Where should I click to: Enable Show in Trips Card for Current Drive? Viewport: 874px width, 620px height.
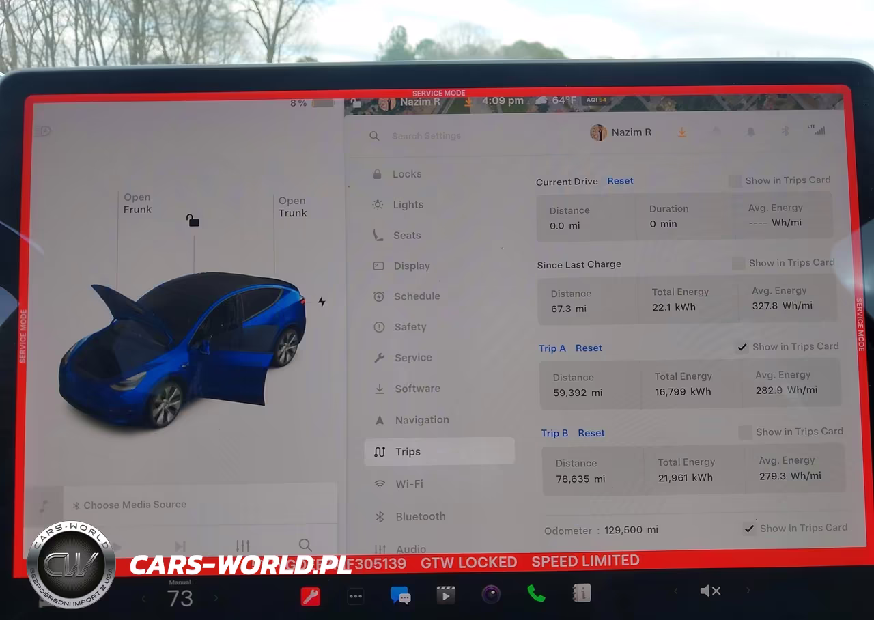(x=734, y=181)
